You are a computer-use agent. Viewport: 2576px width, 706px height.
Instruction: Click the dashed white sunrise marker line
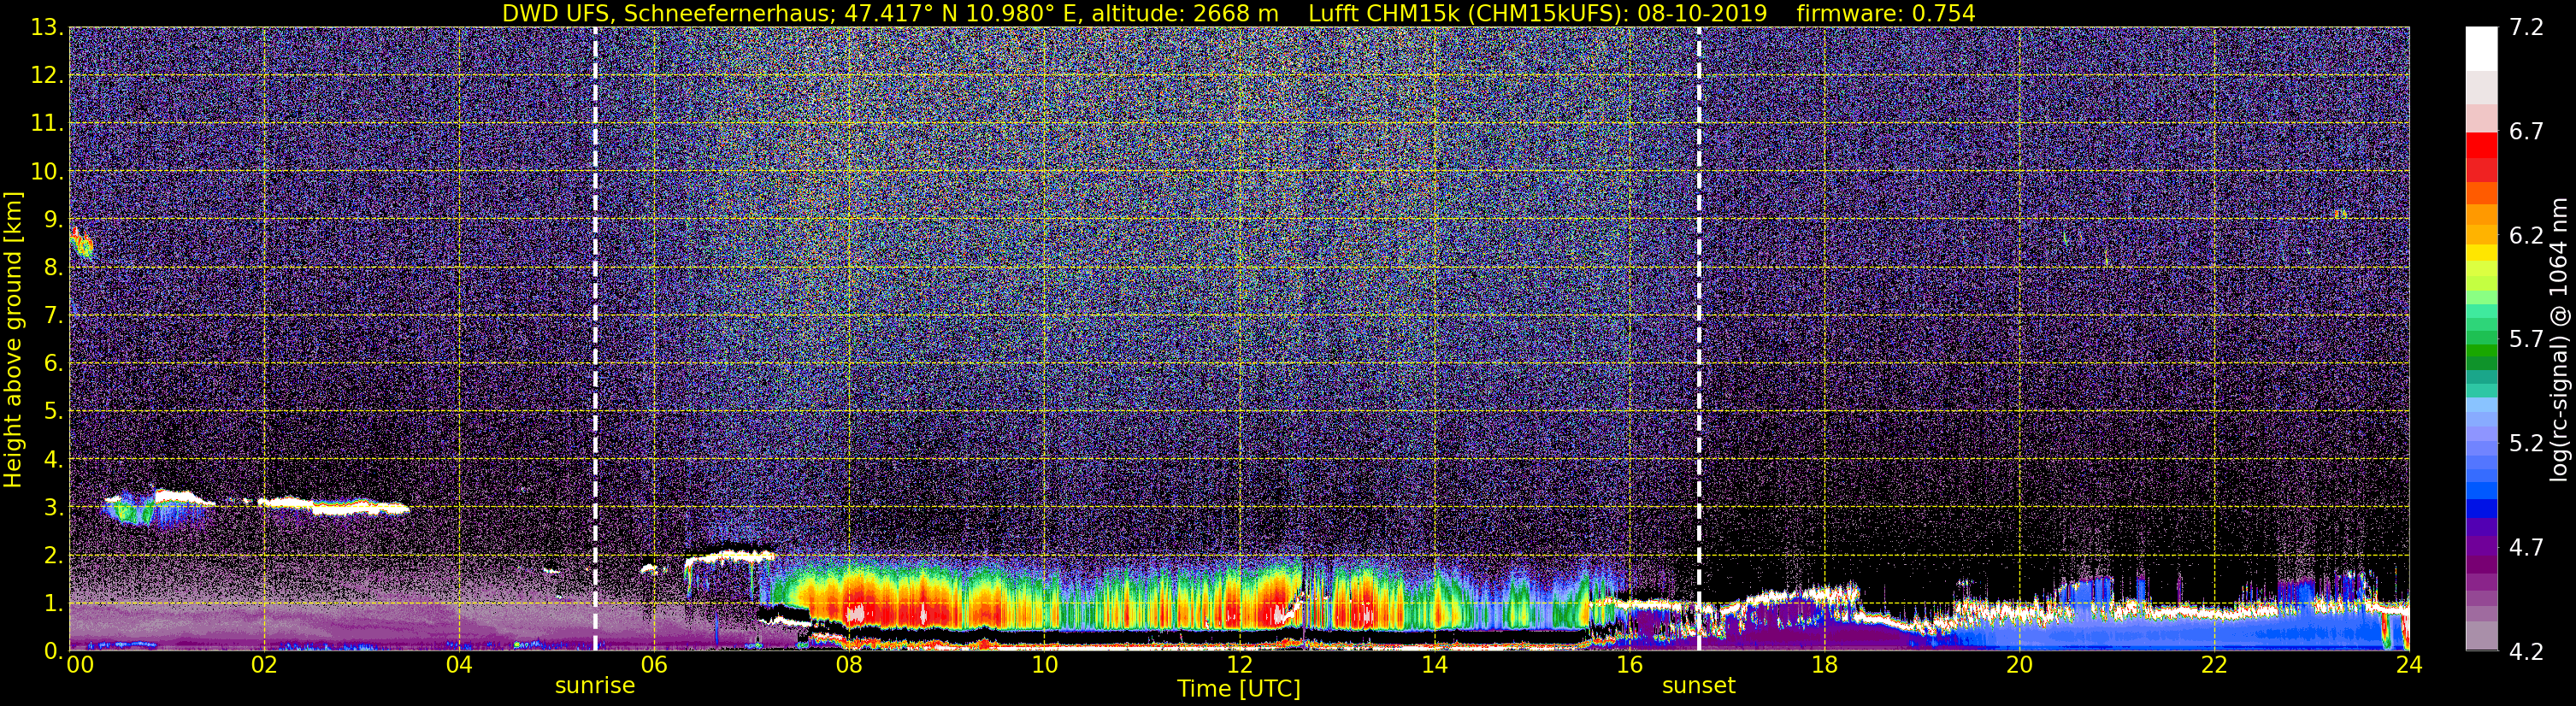595,339
